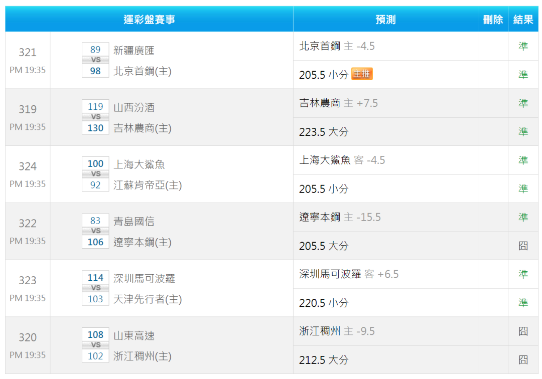Click score 119 for 山西汾酒
Viewport: 542px width, 379px height.
coord(95,106)
